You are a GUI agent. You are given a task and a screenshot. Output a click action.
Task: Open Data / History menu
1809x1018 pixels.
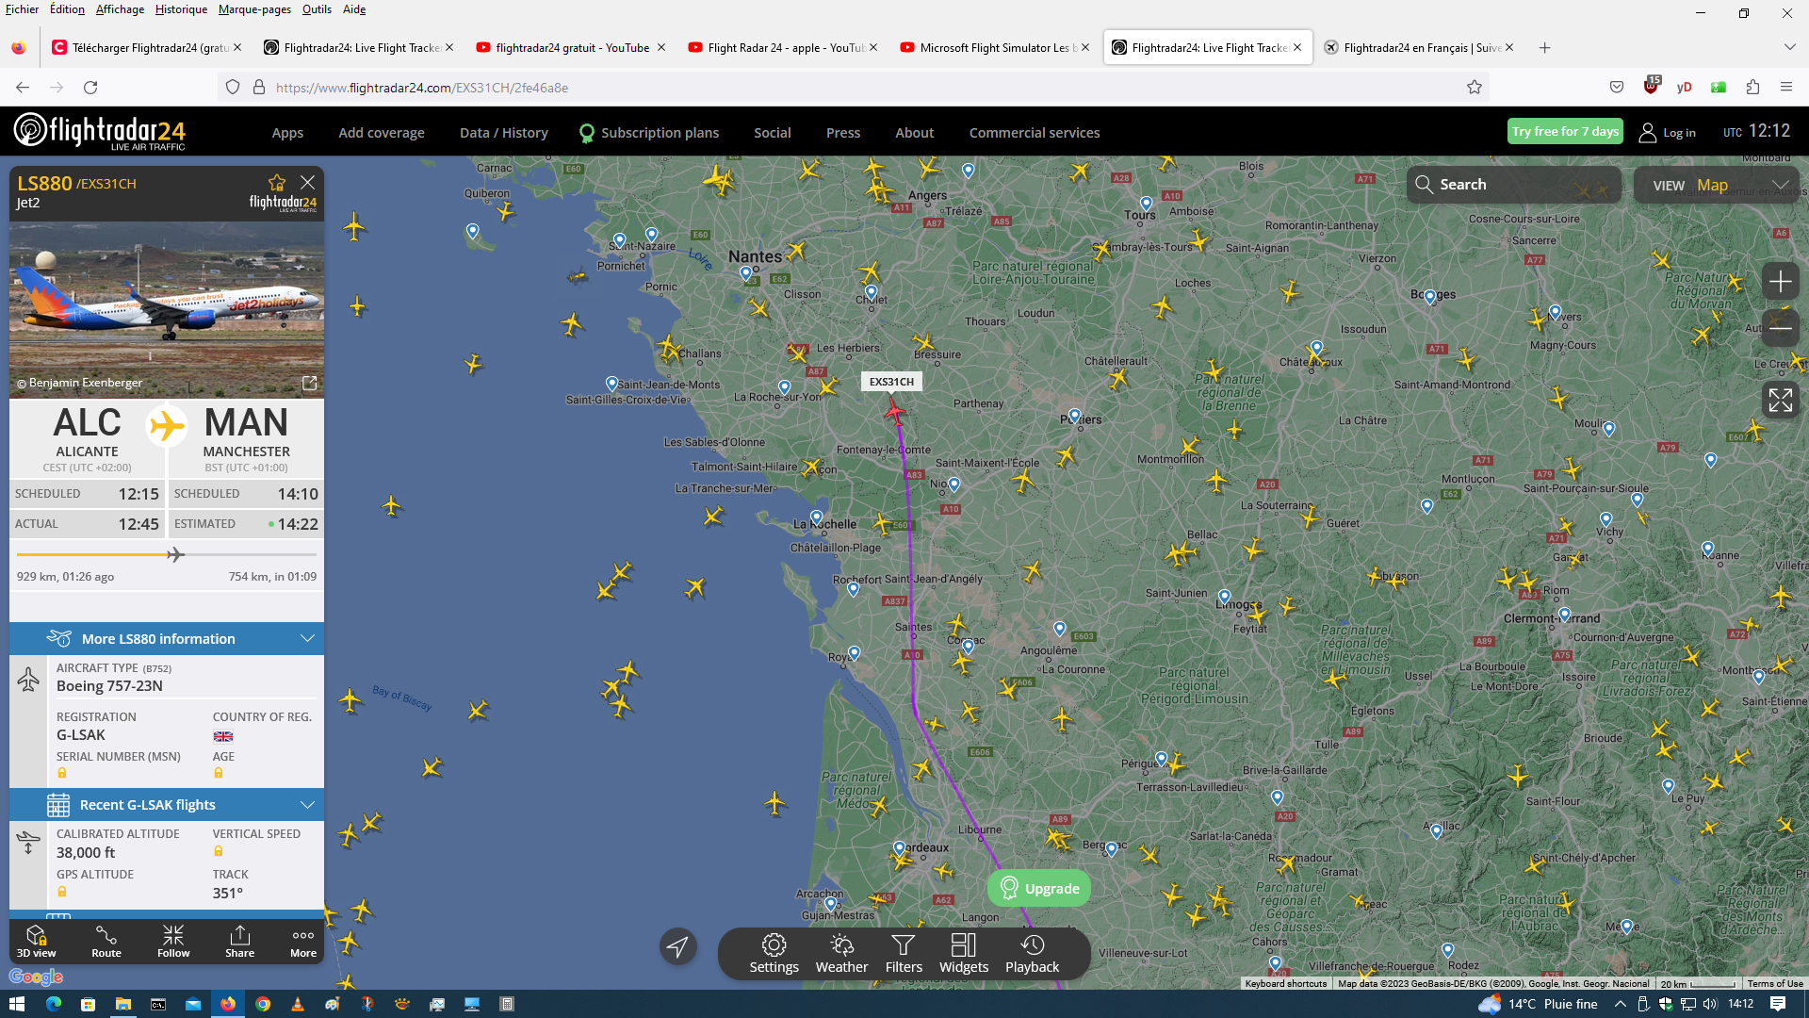click(503, 133)
